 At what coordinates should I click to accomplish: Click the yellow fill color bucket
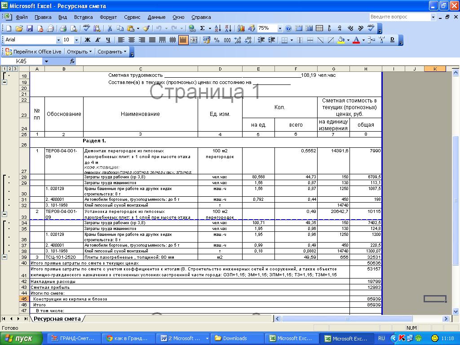[341, 40]
